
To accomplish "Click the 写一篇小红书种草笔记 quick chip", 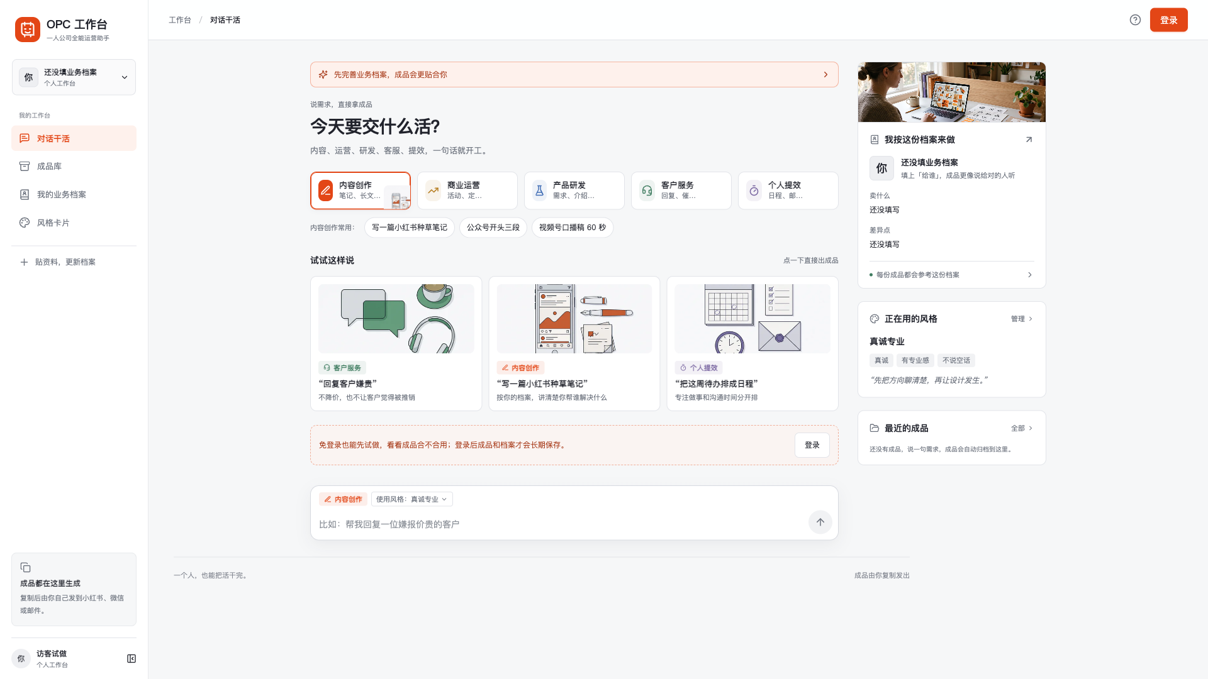I will tap(410, 228).
